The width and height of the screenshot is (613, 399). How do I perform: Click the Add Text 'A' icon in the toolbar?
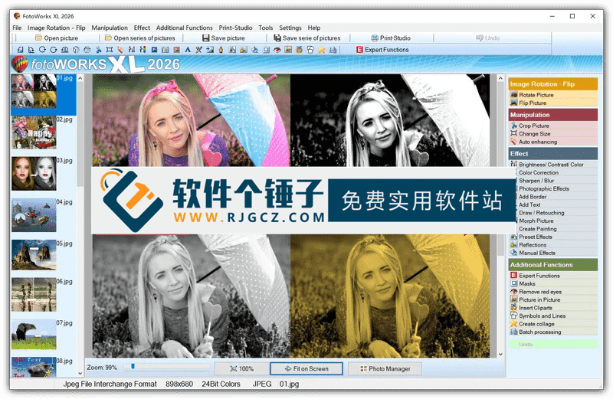click(188, 50)
